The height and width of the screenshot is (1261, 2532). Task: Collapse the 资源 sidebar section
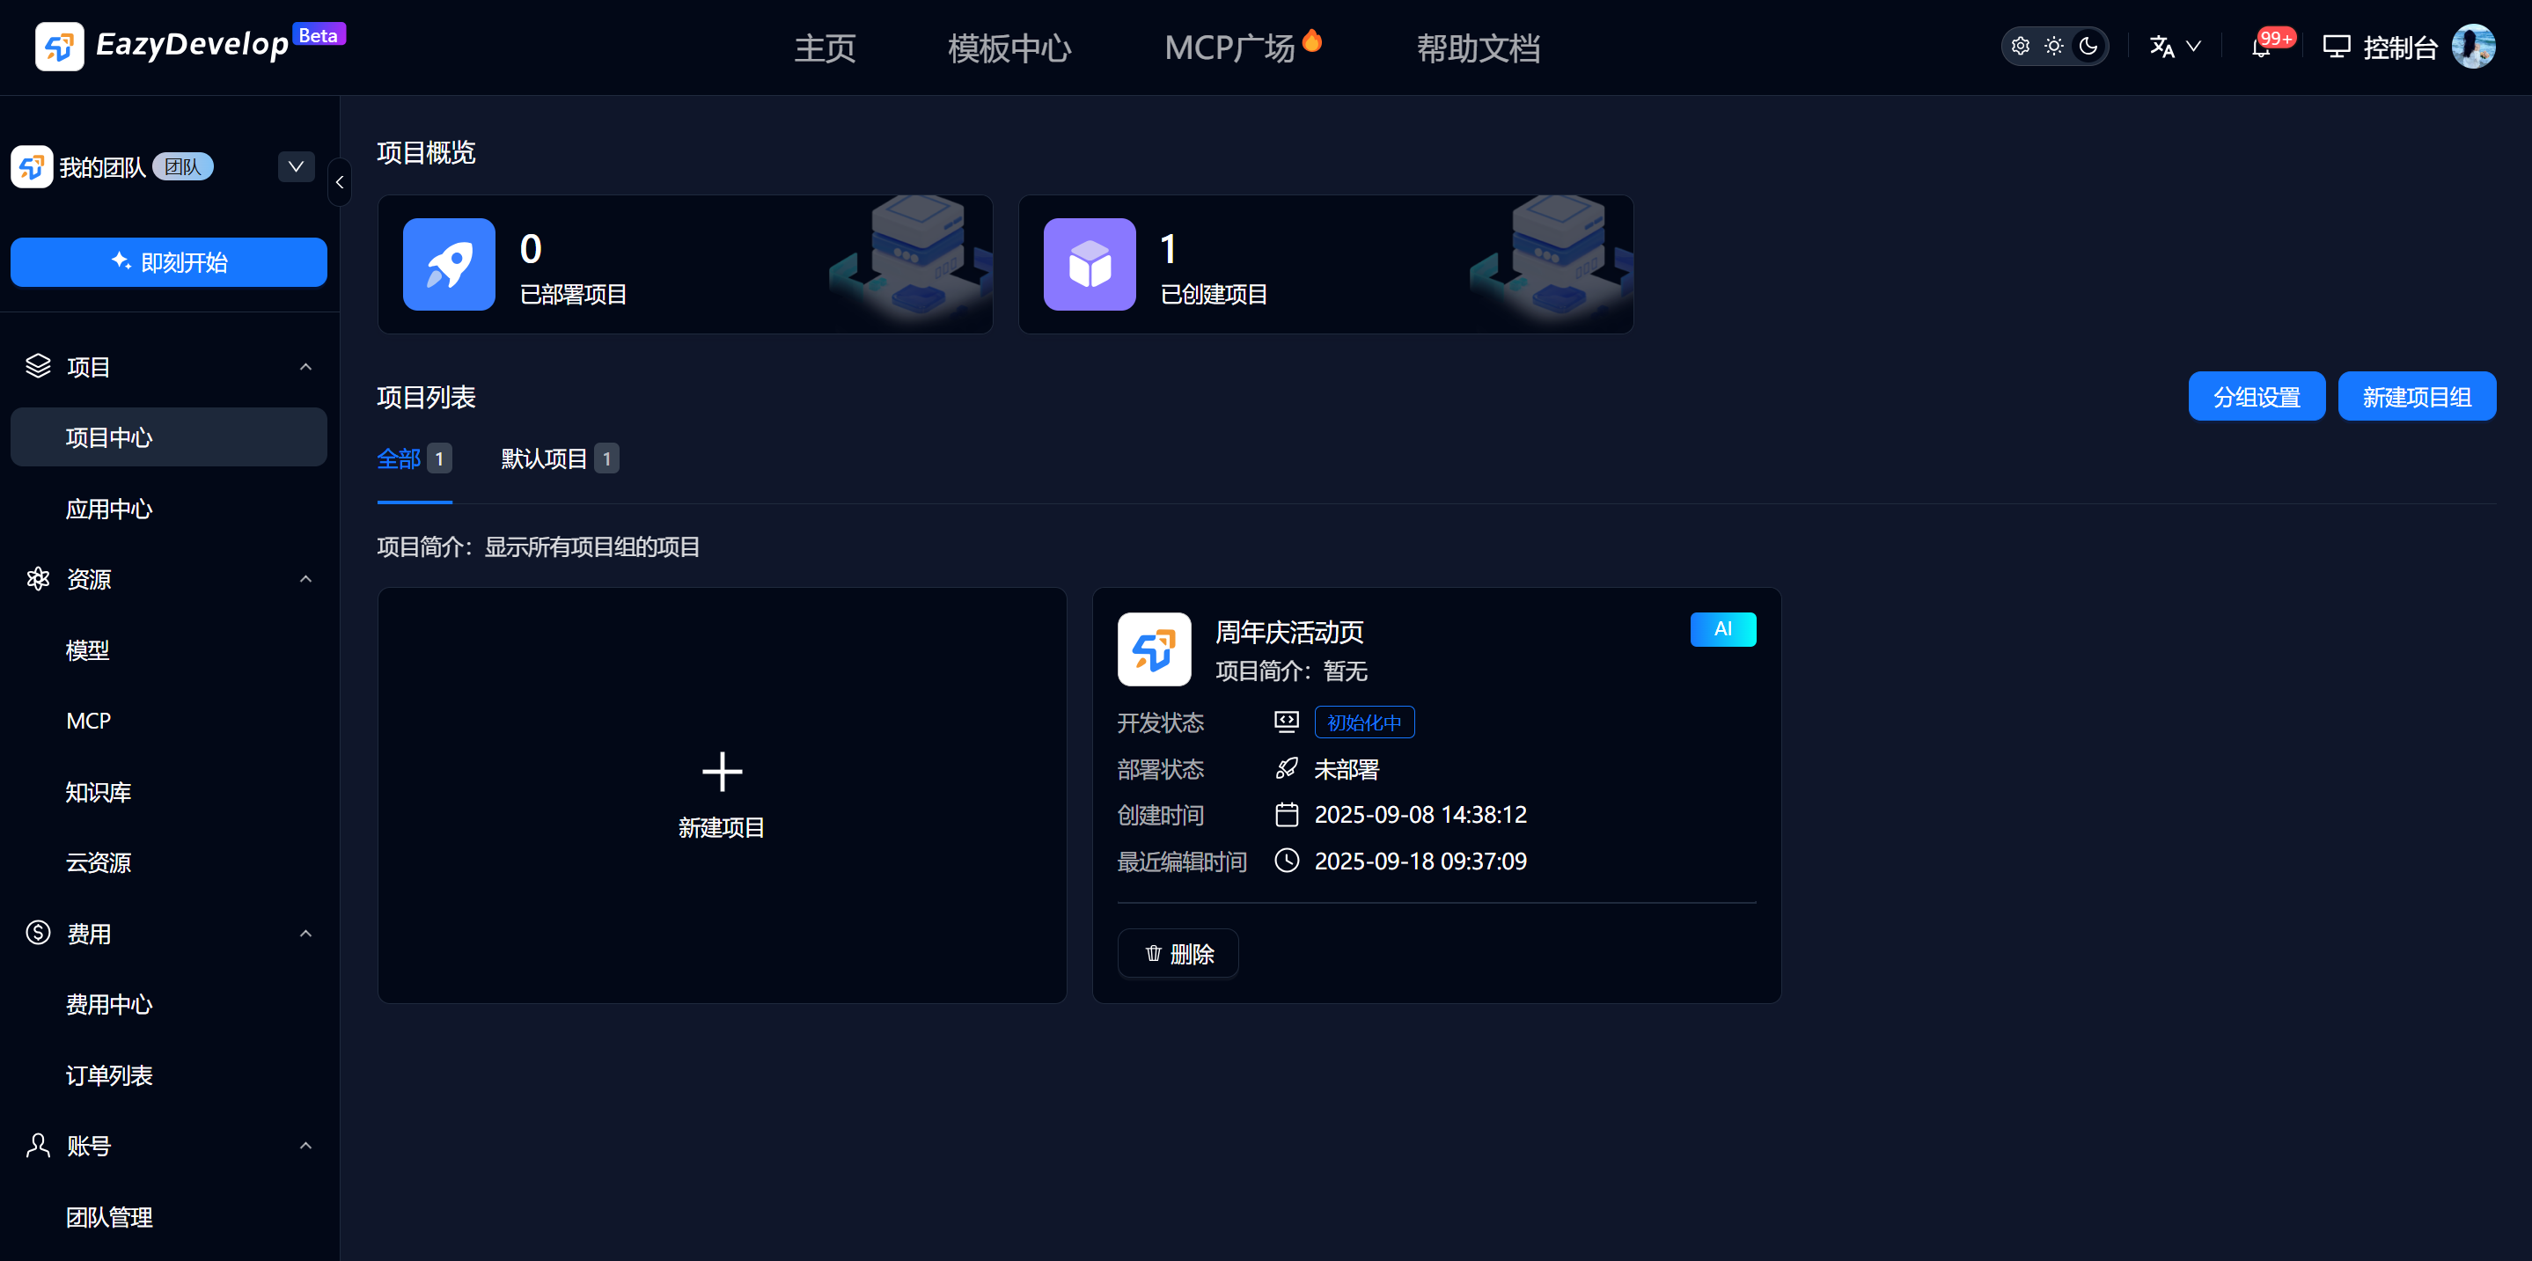(305, 579)
